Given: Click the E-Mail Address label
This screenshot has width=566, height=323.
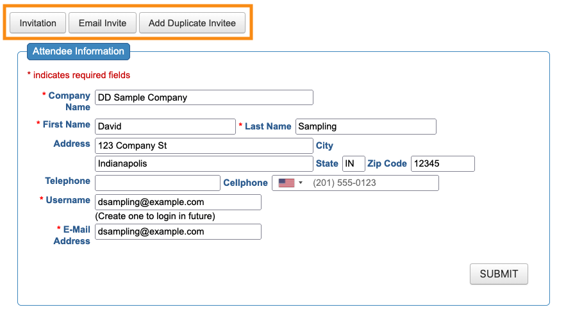Looking at the screenshot, I should [72, 235].
